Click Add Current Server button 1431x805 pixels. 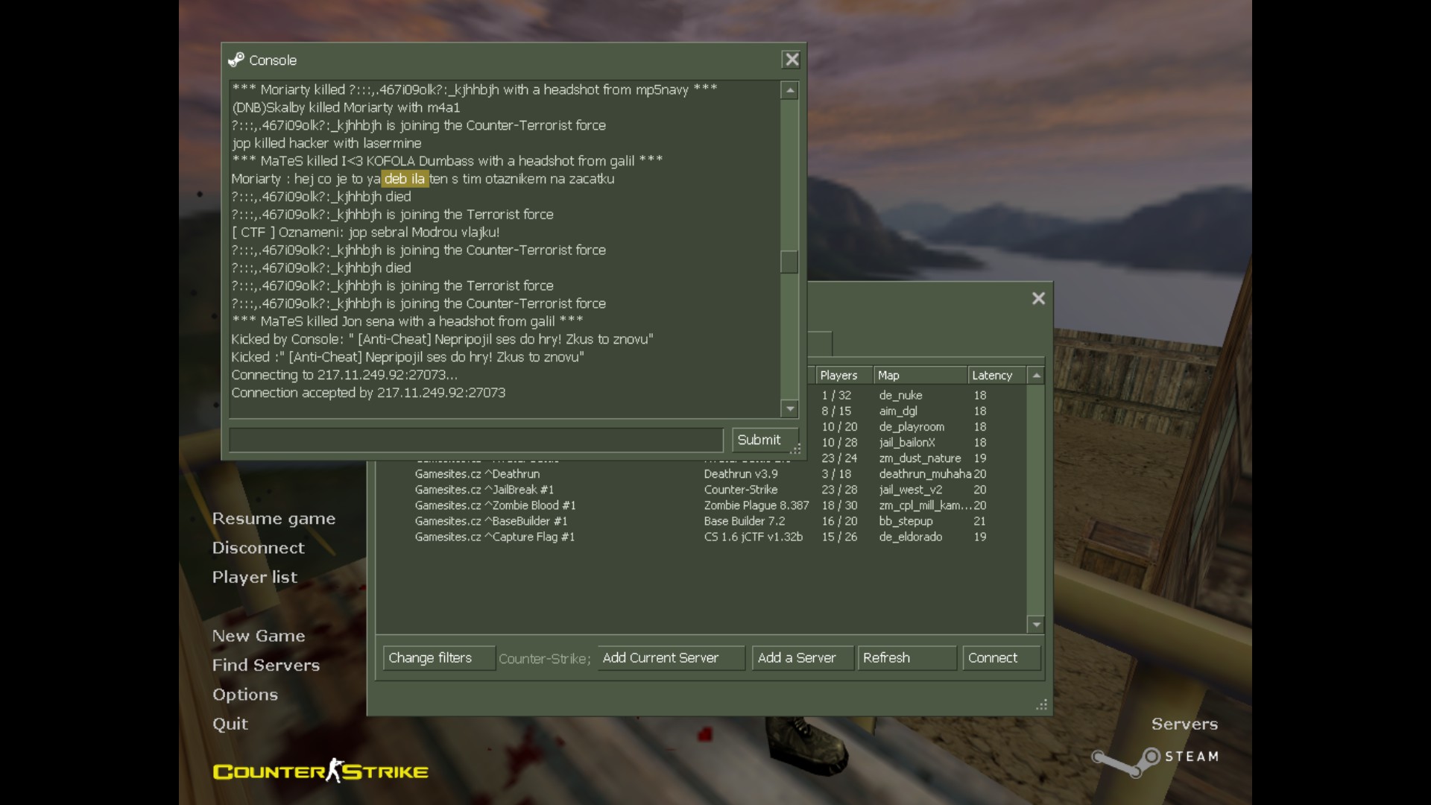tap(671, 658)
